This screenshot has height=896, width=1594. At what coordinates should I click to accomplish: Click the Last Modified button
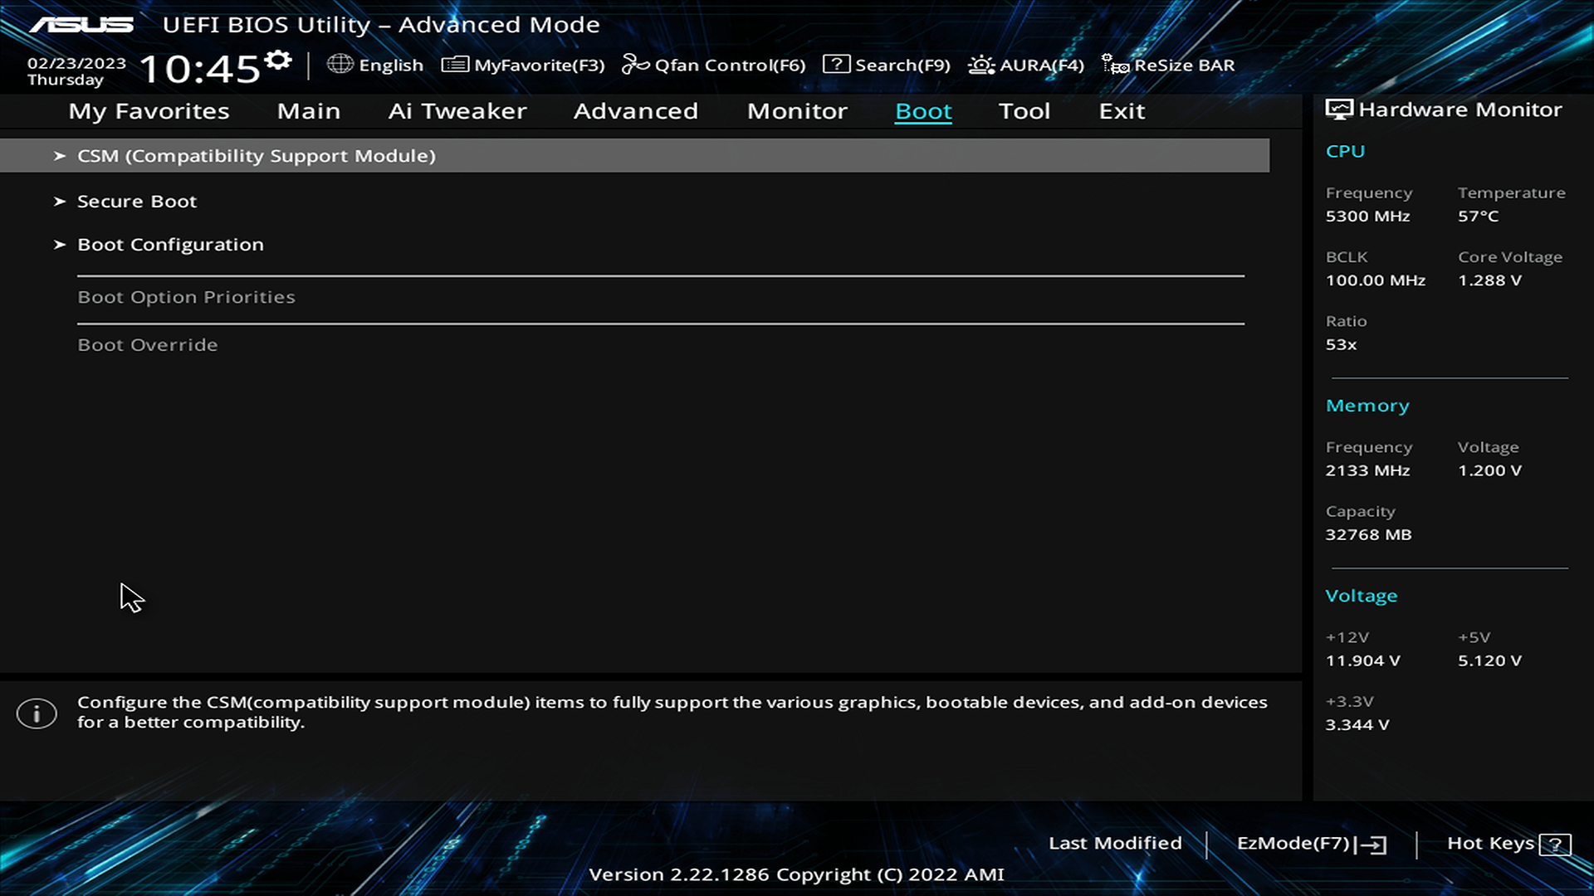1115,843
